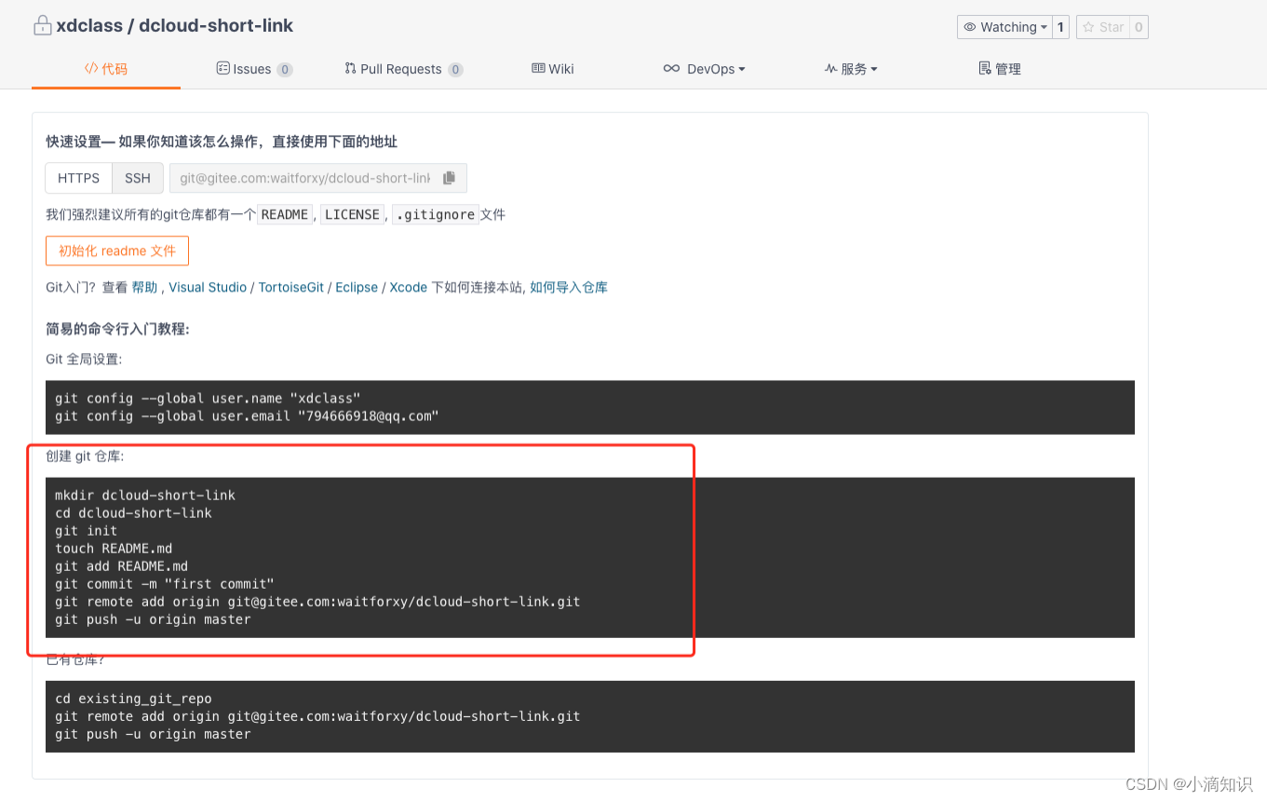Open the 管理 tab
Viewport: 1267px width, 801px height.
point(1000,69)
